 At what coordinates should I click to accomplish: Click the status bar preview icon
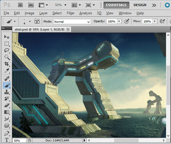coord(29,141)
